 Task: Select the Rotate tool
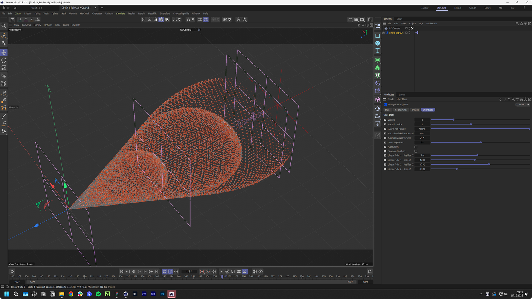[4, 60]
